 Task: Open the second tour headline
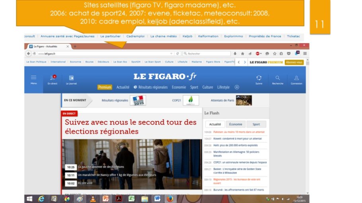[130, 127]
